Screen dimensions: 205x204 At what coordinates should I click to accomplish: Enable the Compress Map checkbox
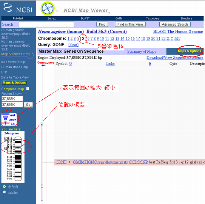(x=28, y=88)
